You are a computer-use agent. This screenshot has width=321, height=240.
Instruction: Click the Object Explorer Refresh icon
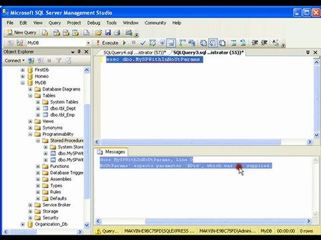[68, 61]
